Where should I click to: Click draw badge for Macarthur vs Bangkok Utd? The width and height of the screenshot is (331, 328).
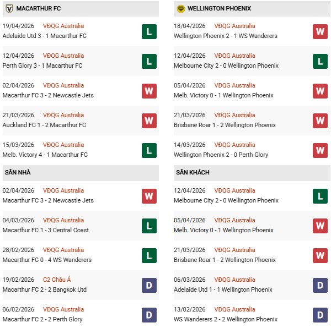coord(149,285)
